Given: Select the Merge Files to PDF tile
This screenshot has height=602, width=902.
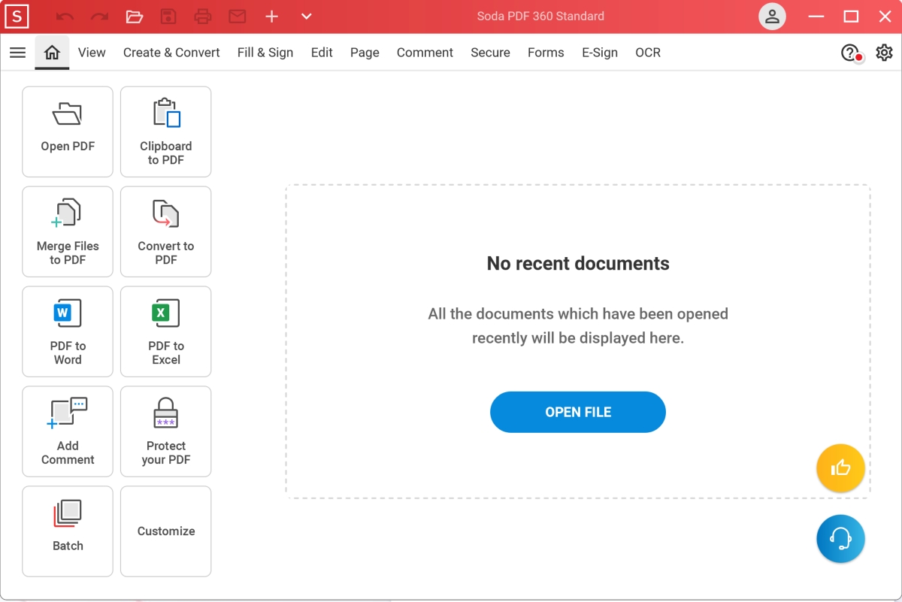Looking at the screenshot, I should click(x=68, y=231).
